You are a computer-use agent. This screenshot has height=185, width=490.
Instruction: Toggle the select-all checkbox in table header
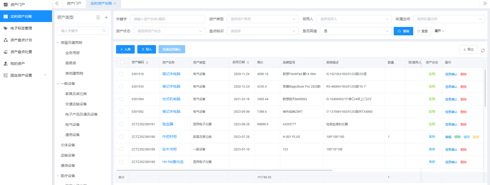[122, 62]
